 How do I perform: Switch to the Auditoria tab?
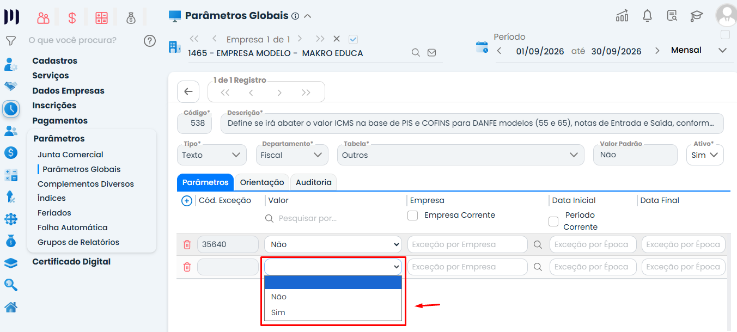[x=314, y=182]
